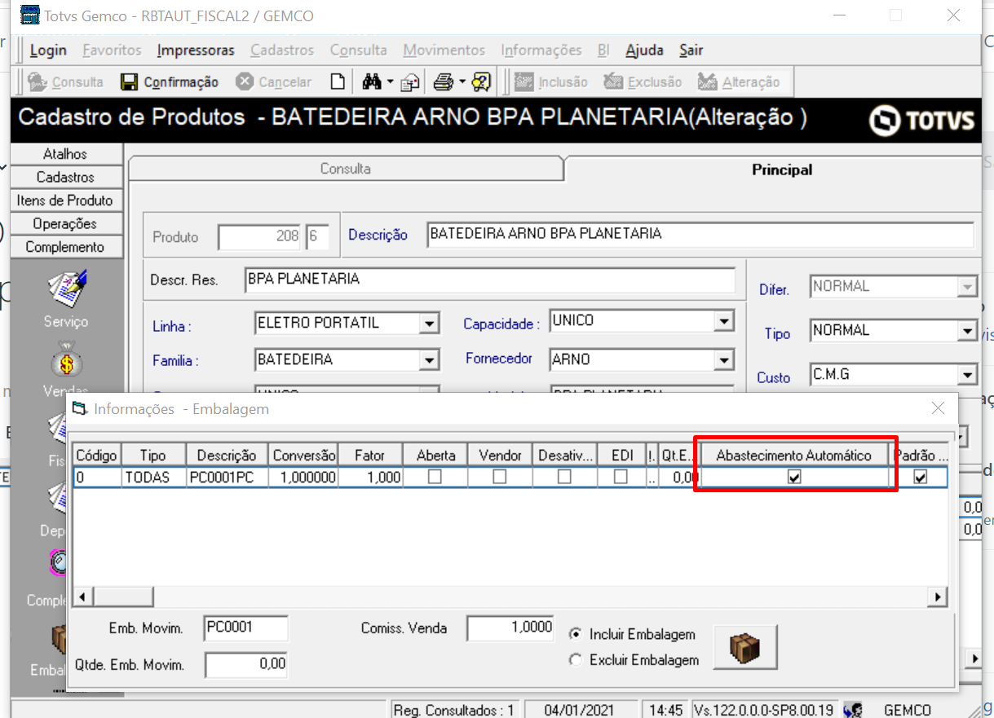Click the Totvs Gemco title bar app icon
Viewport: 994px width, 718px height.
tap(29, 15)
